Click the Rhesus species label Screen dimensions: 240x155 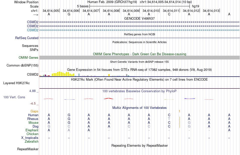[x=33, y=119]
